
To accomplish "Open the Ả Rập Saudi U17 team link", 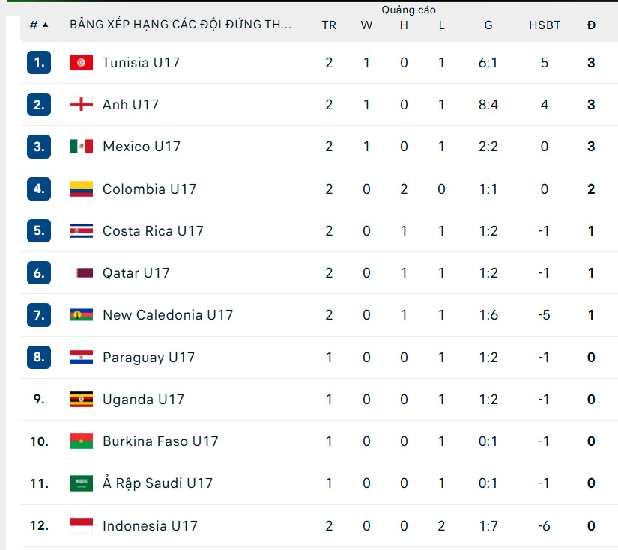I will 157,483.
